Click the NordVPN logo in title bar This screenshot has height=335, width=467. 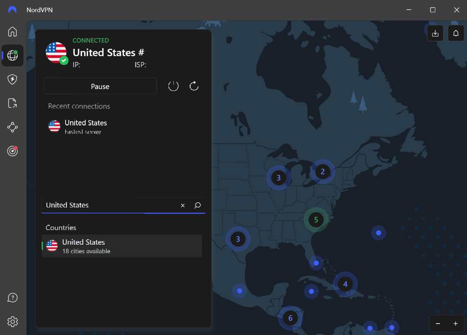(12, 10)
